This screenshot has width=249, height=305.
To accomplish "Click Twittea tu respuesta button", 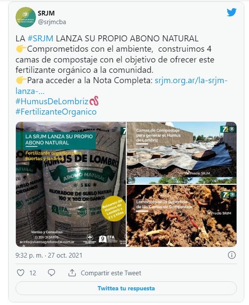I will (126, 288).
